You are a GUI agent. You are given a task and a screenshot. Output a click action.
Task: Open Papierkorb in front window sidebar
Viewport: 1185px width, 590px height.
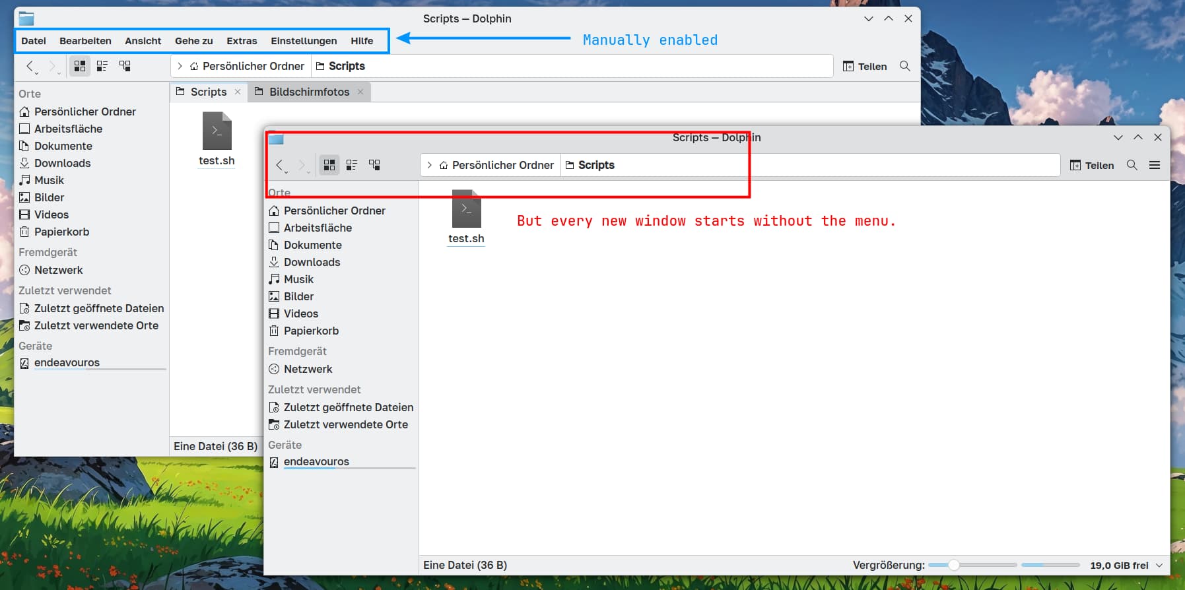pyautogui.click(x=310, y=331)
